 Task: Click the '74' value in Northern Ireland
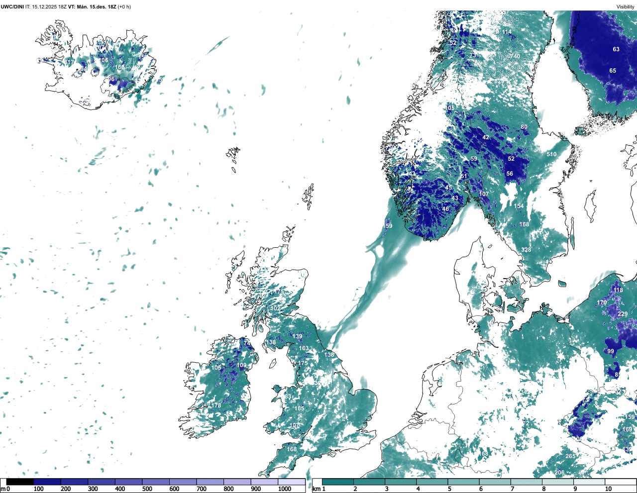click(x=247, y=343)
